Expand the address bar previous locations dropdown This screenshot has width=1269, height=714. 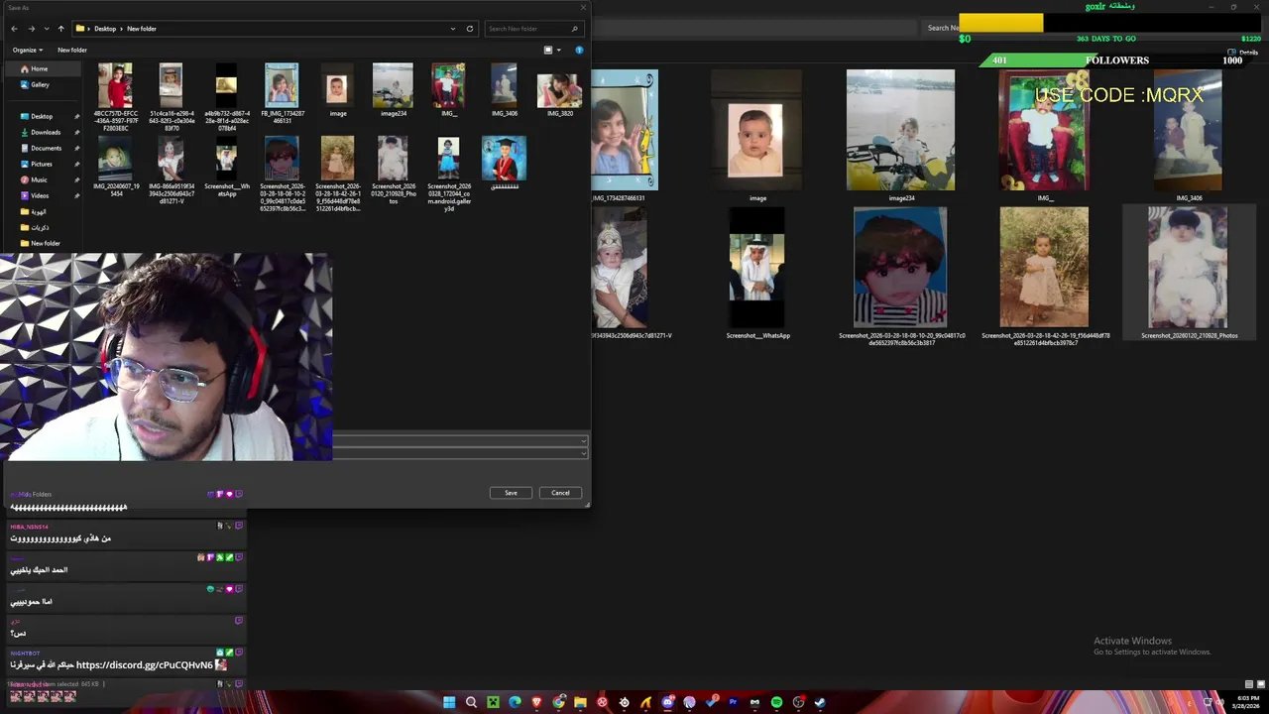(453, 29)
